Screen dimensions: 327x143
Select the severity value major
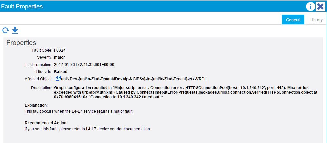point(59,57)
